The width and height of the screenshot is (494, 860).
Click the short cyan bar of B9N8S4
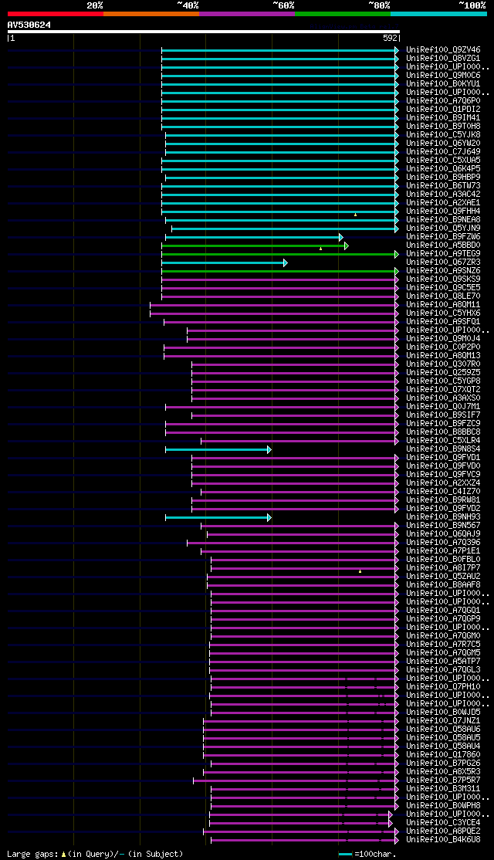(218, 450)
